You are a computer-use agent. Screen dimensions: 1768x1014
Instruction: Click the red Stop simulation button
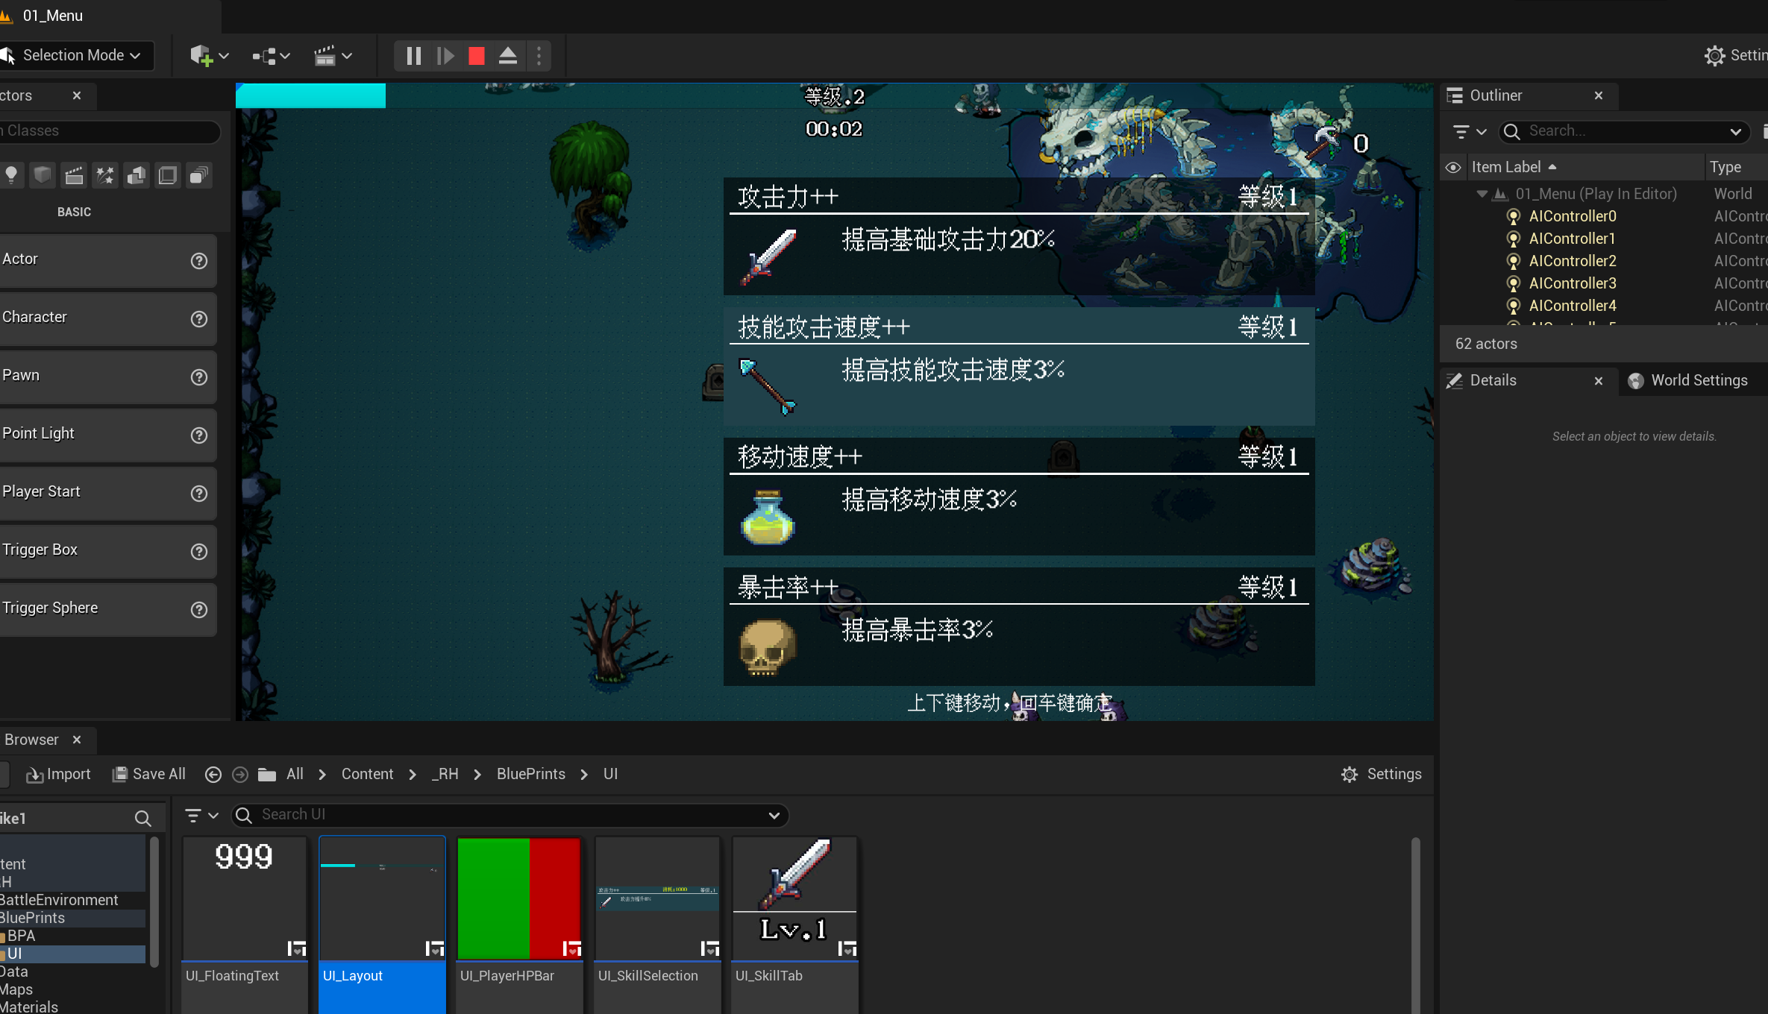click(476, 56)
